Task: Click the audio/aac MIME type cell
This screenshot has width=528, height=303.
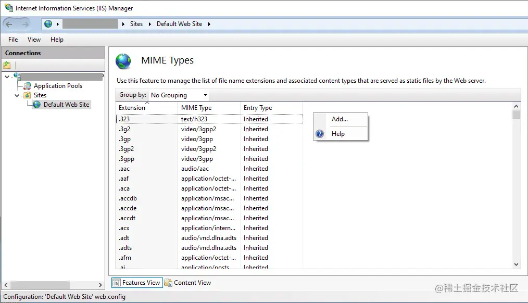Action: pos(195,169)
